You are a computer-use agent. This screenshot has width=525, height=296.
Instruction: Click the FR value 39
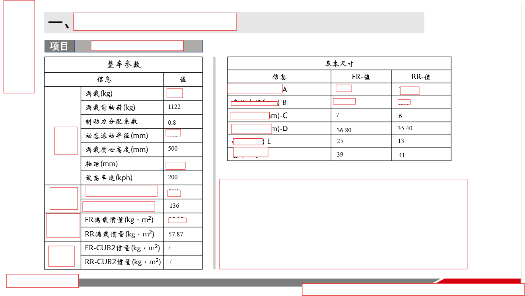pyautogui.click(x=340, y=155)
